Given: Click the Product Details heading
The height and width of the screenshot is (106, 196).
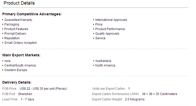Looking at the screenshot, I should click(19, 3).
